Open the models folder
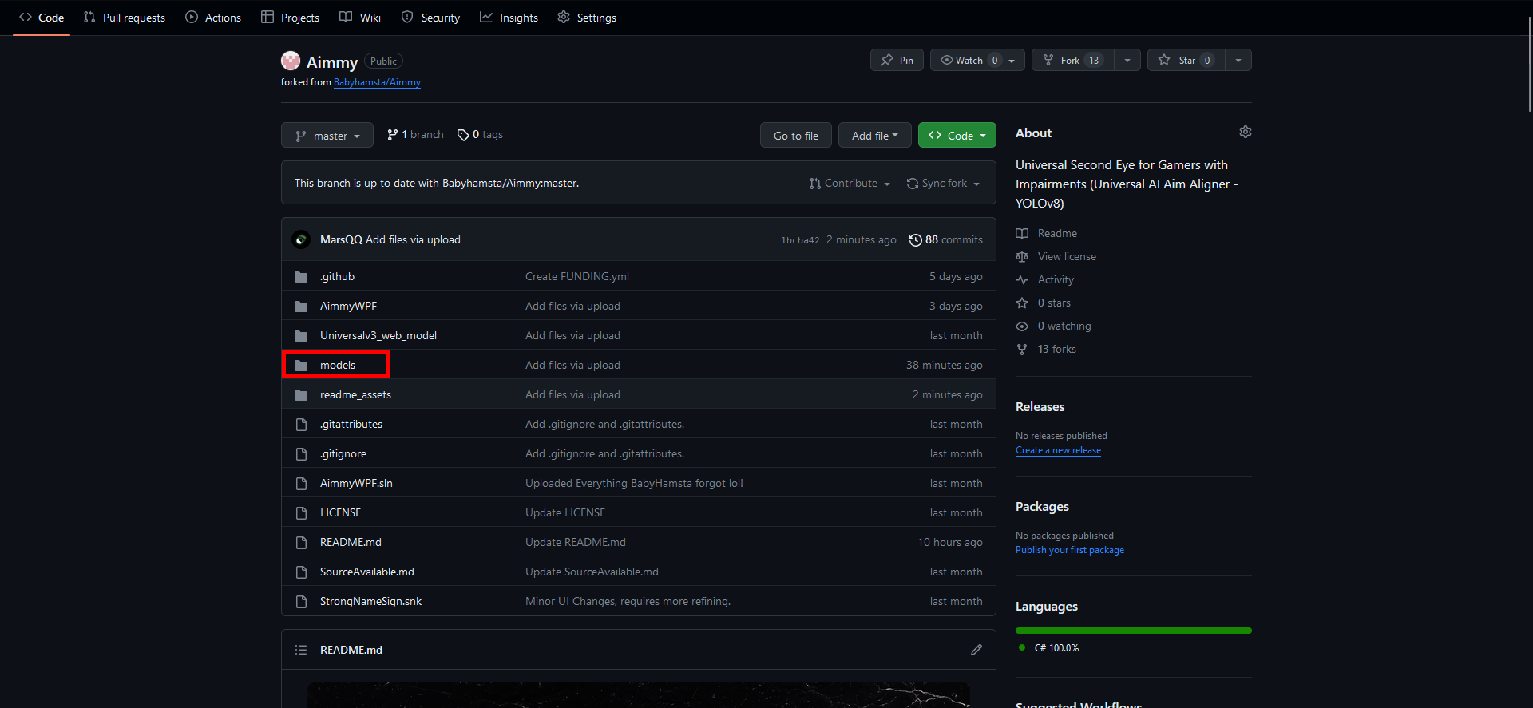Screen dimensions: 1533x708 point(338,365)
